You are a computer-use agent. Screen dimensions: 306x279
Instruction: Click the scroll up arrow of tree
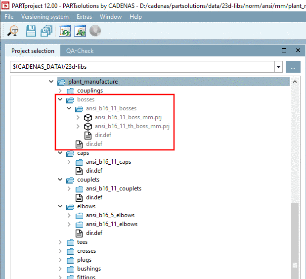[295, 82]
